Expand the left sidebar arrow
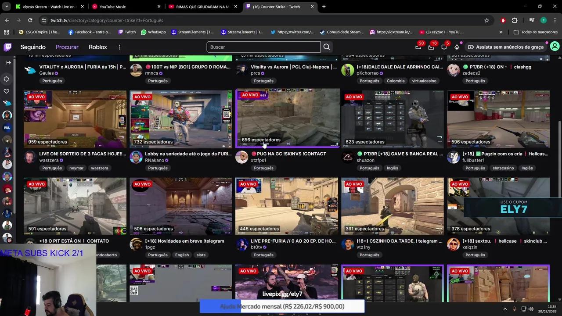The image size is (562, 316). click(x=8, y=63)
